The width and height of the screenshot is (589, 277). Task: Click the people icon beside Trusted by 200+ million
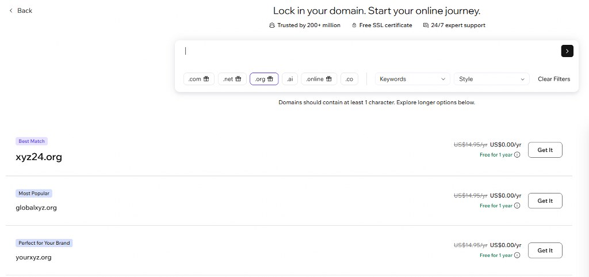272,25
